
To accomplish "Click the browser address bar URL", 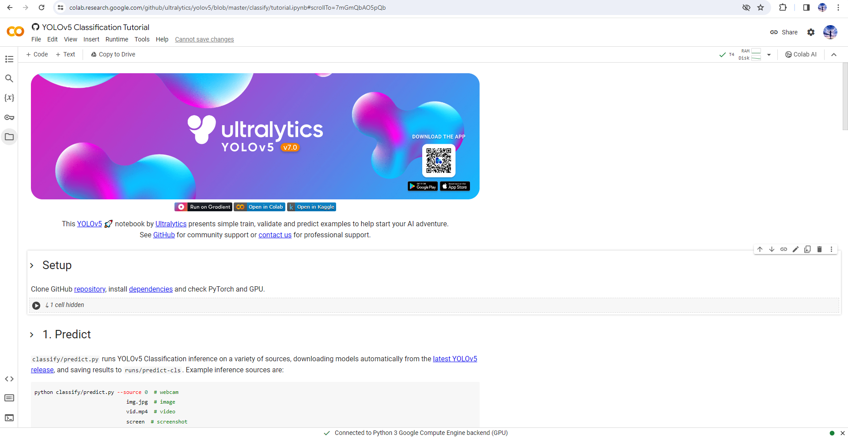I will (227, 7).
